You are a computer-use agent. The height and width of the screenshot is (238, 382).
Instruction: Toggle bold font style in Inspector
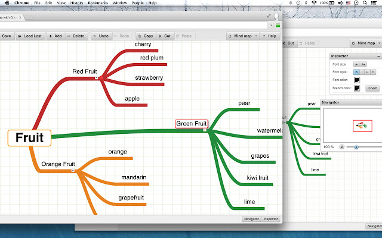356,72
